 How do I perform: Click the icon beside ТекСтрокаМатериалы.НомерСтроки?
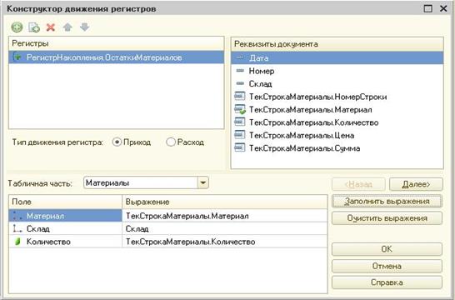point(240,96)
